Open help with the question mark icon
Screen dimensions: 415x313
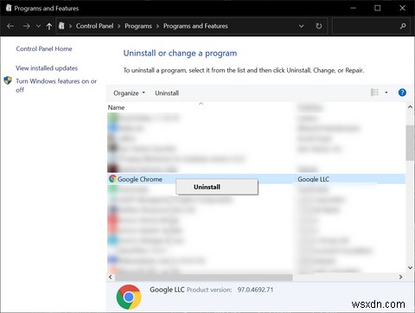(x=402, y=93)
